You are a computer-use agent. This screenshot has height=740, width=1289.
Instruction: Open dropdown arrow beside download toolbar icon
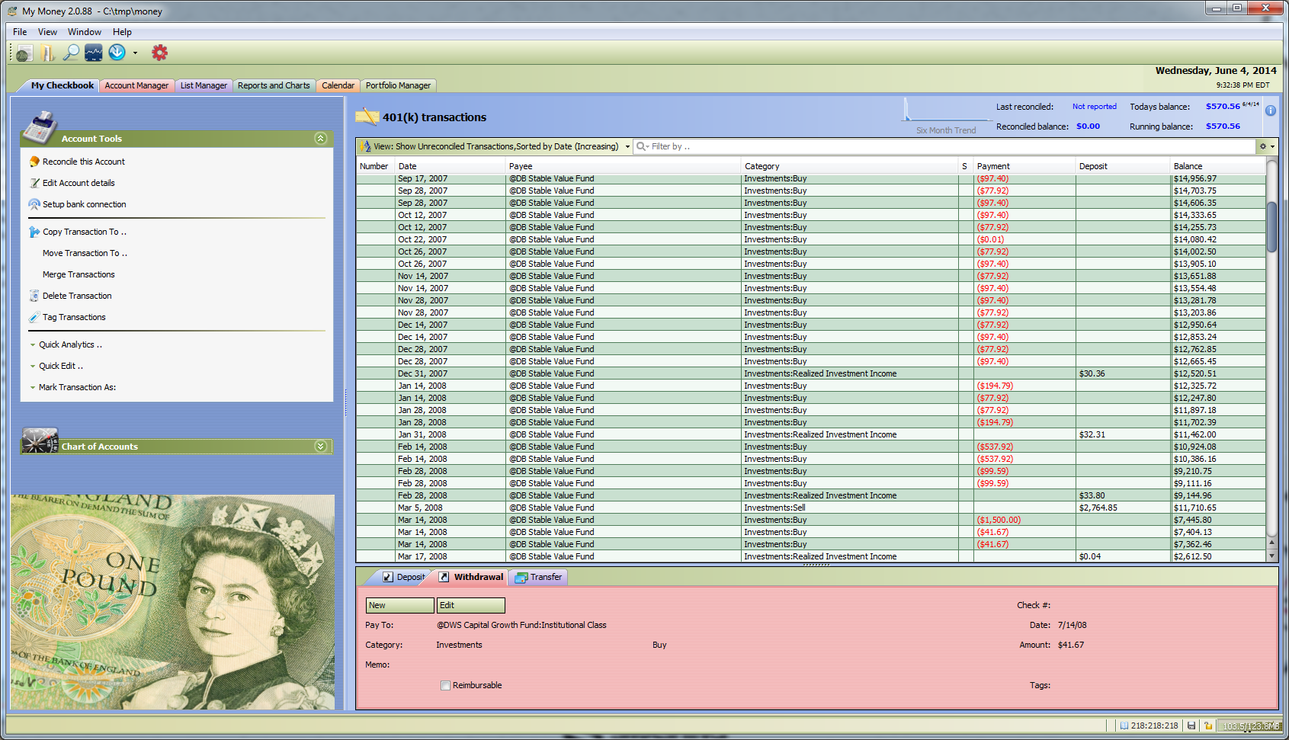point(135,53)
